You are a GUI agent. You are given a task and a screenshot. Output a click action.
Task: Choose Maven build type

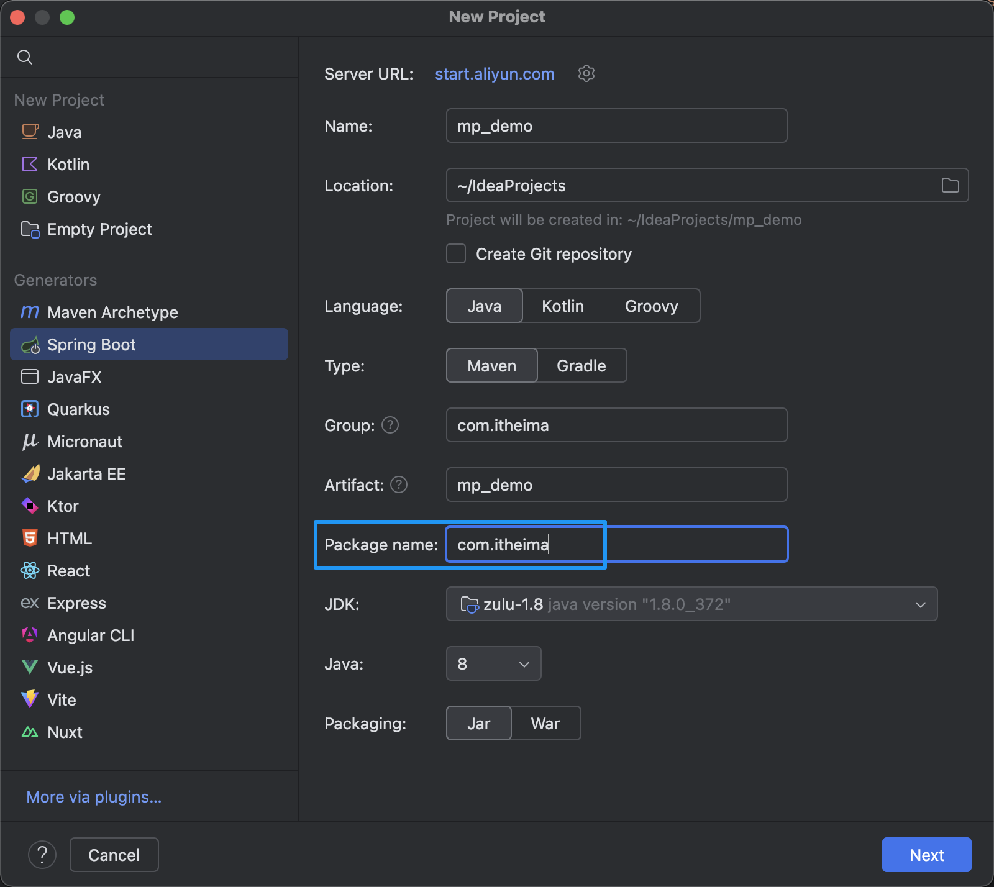492,365
